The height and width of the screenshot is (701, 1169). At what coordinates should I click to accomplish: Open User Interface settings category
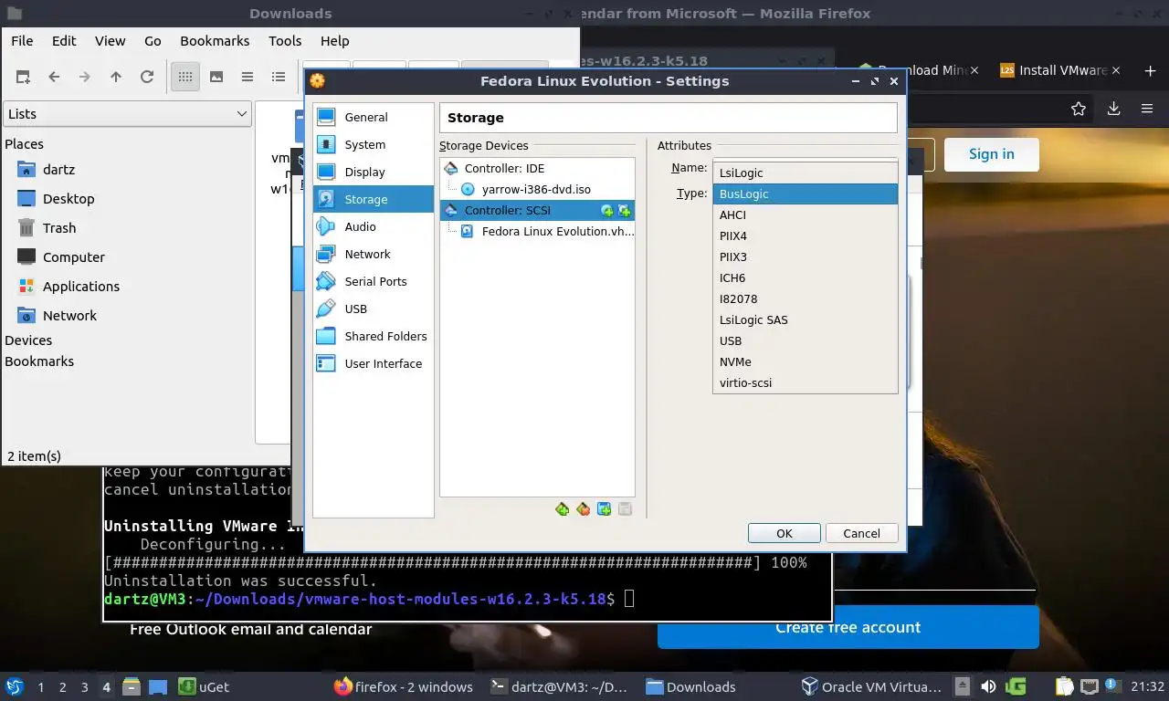click(374, 363)
